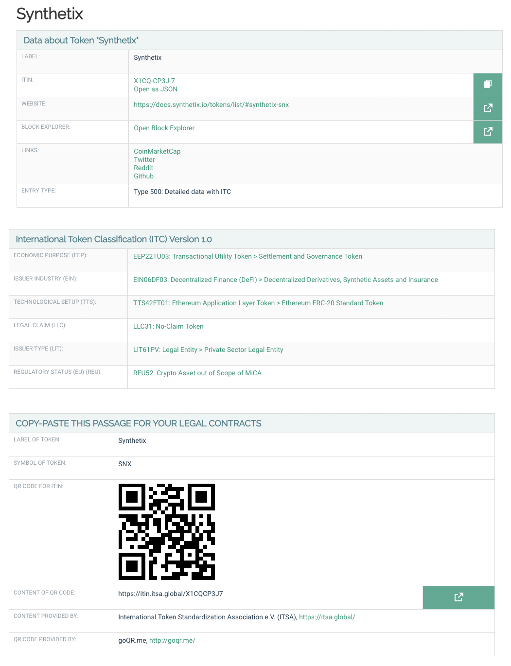Open the CoinMarketCap link
The width and height of the screenshot is (511, 666).
pyautogui.click(x=157, y=151)
